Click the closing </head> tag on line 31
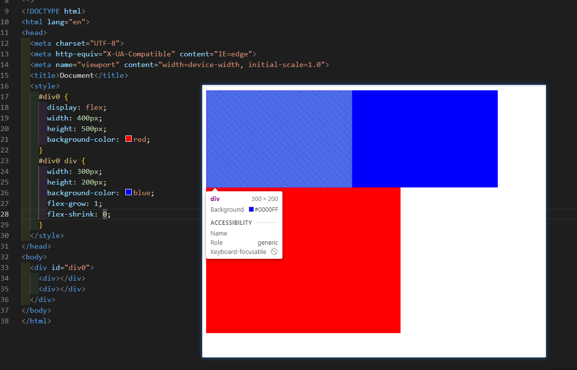577x370 pixels. click(x=36, y=246)
